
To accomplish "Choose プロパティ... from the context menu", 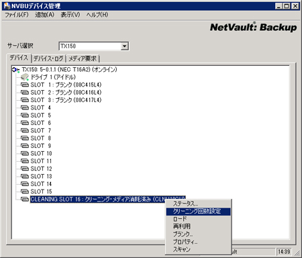I will [198, 242].
